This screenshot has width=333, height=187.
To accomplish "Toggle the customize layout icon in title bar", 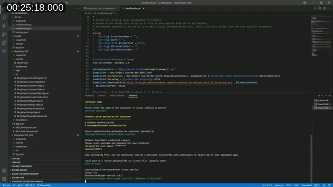I will point(305,3).
